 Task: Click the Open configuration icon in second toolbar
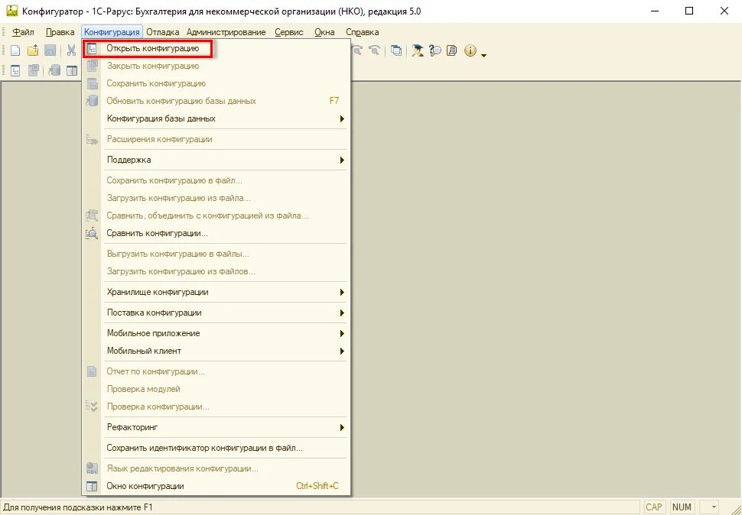click(15, 71)
